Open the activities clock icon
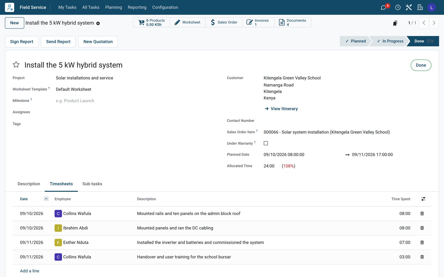Image resolution: width=444 pixels, height=277 pixels. click(398, 7)
